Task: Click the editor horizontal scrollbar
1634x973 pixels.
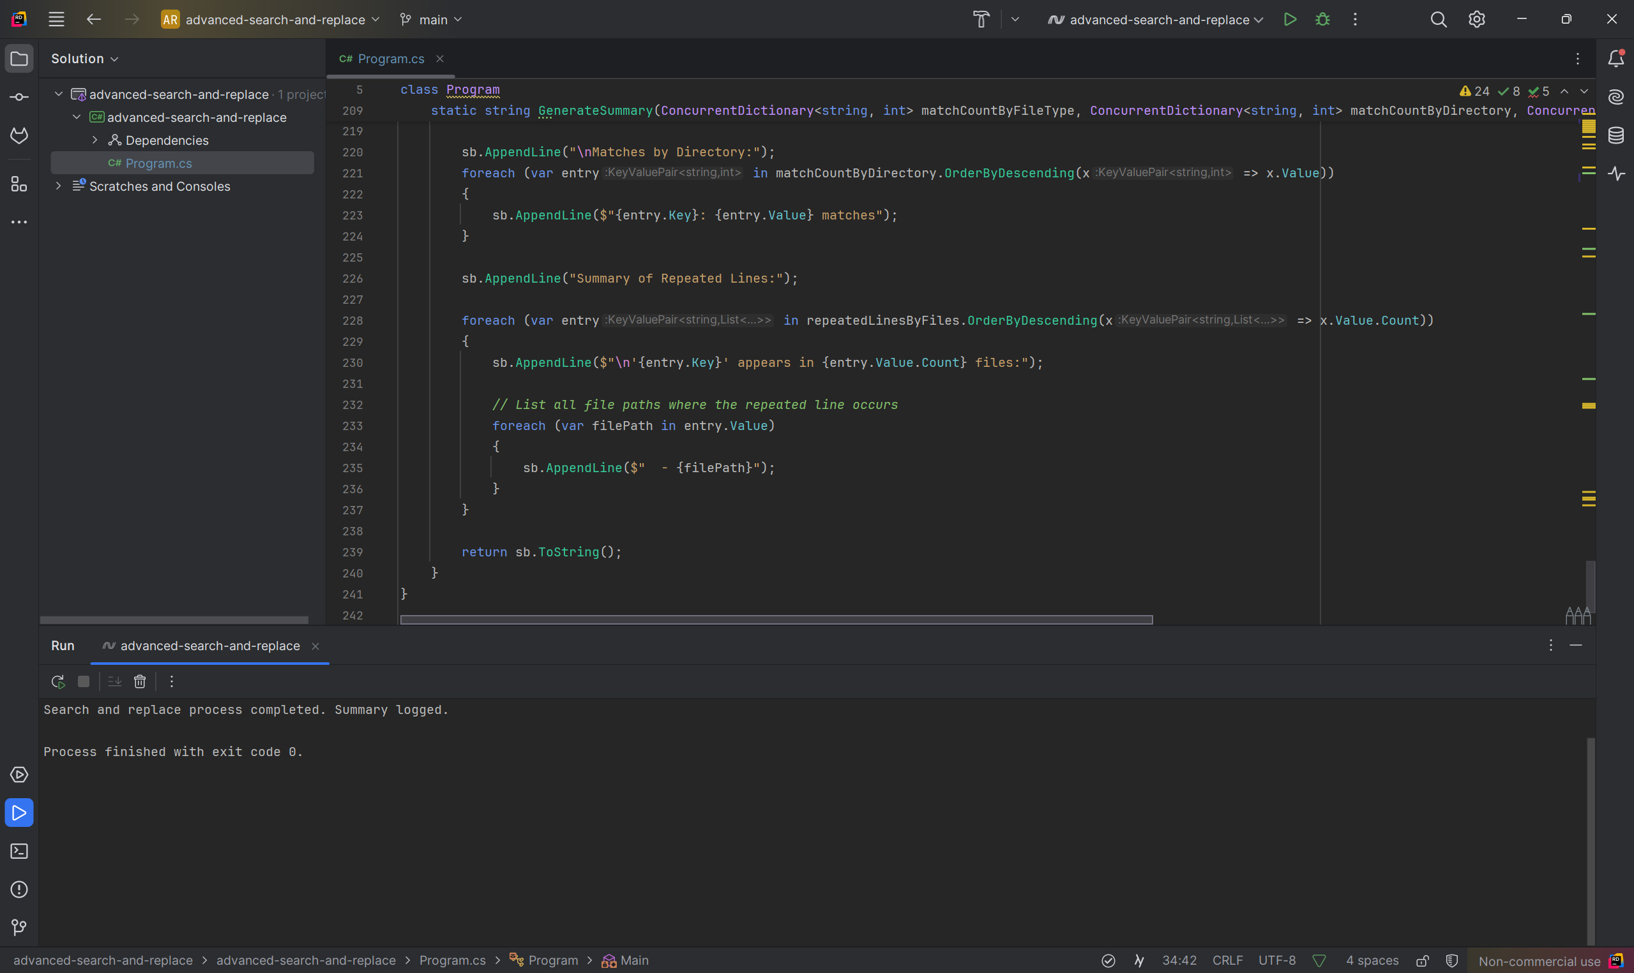Action: [x=776, y=620]
